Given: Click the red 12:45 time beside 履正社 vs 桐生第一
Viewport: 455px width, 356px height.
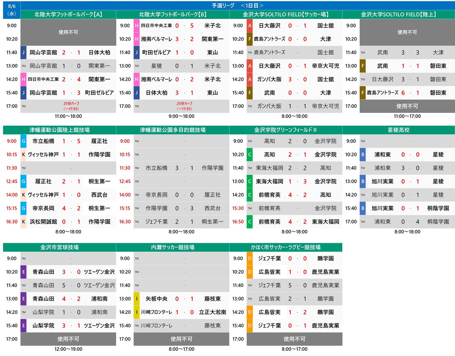Looking at the screenshot, I should (12, 182).
